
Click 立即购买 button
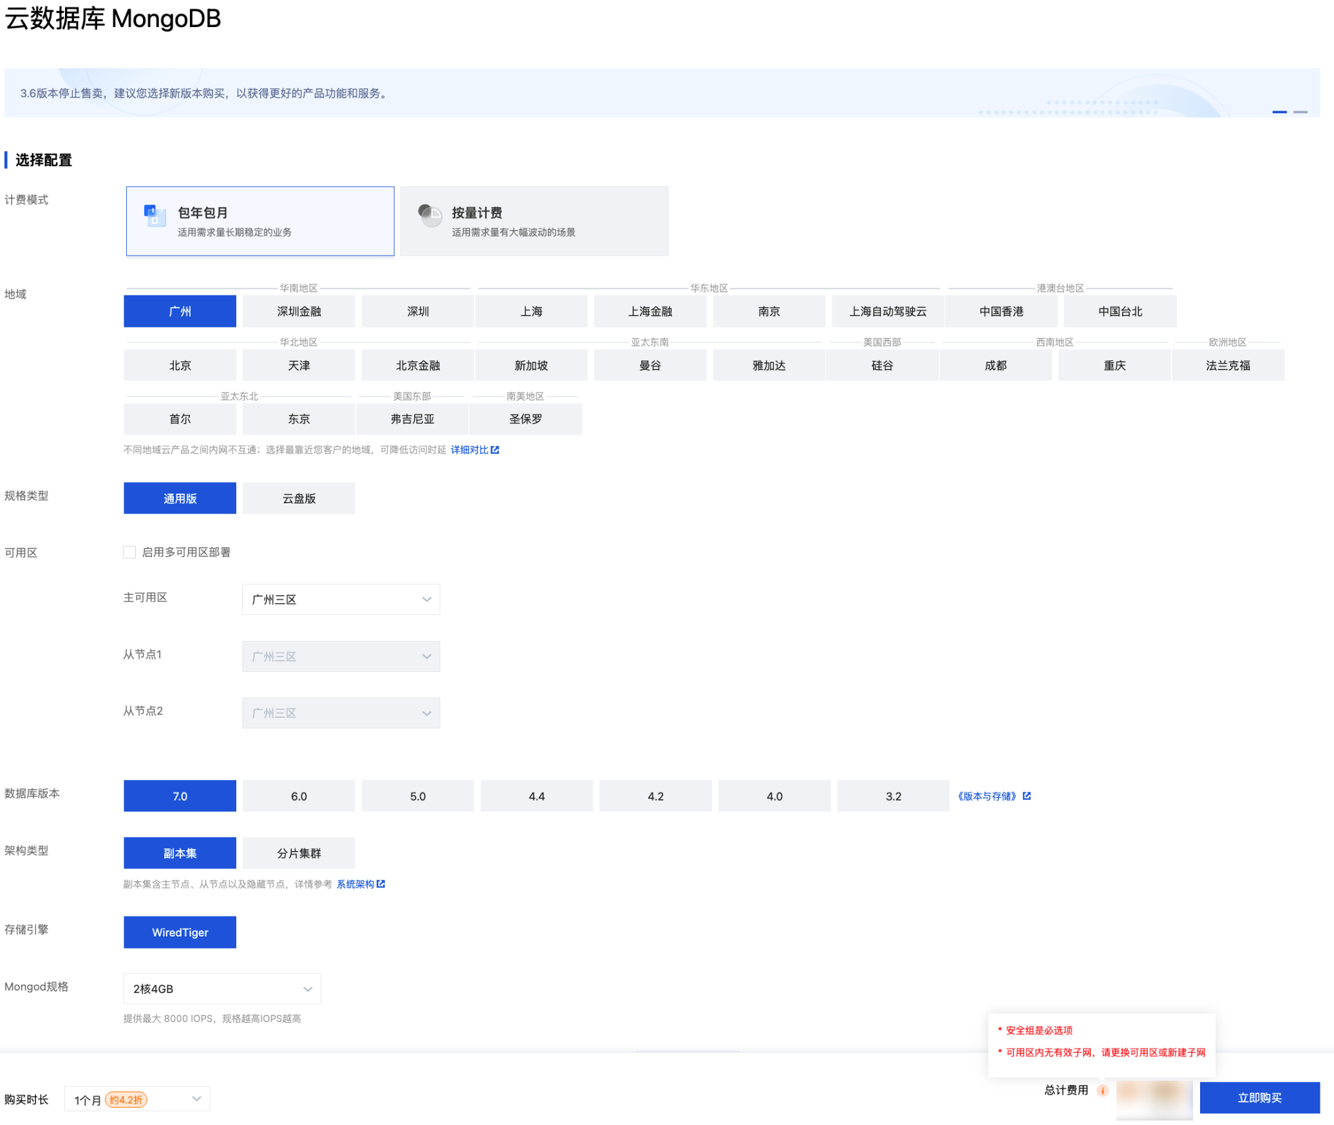pos(1259,1098)
